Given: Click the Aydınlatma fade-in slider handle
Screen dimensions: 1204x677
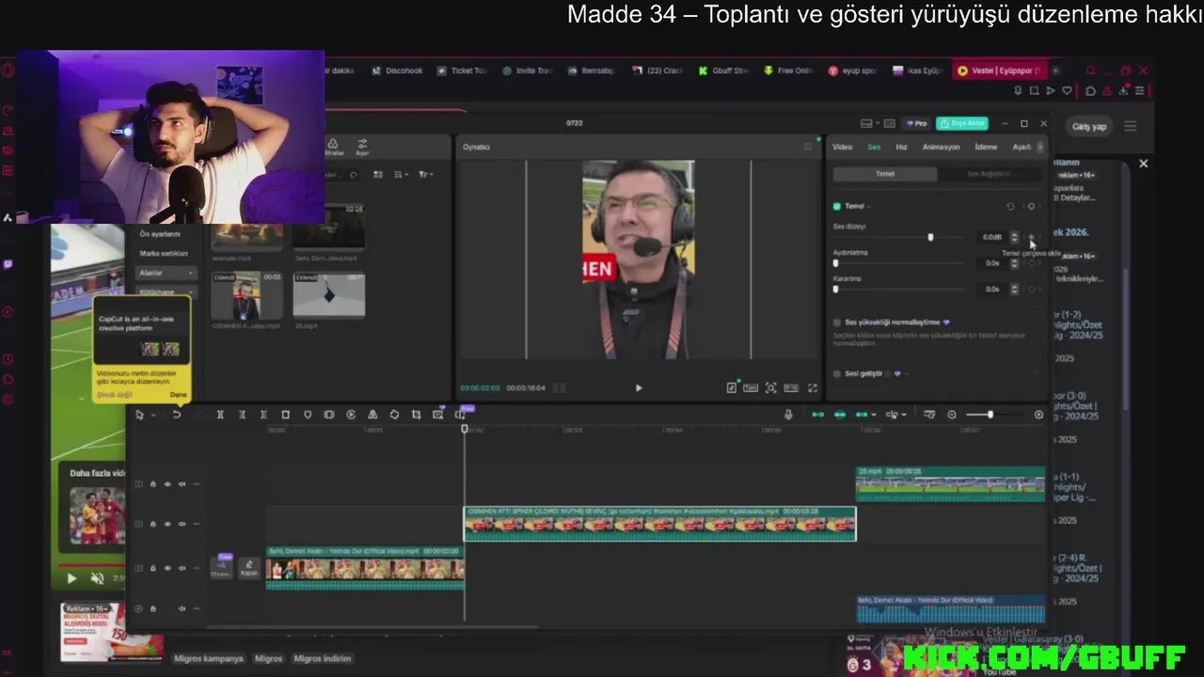Looking at the screenshot, I should (835, 263).
